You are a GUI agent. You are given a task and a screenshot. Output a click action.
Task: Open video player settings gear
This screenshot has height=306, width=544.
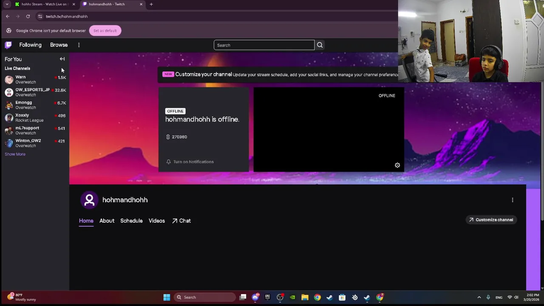(397, 165)
